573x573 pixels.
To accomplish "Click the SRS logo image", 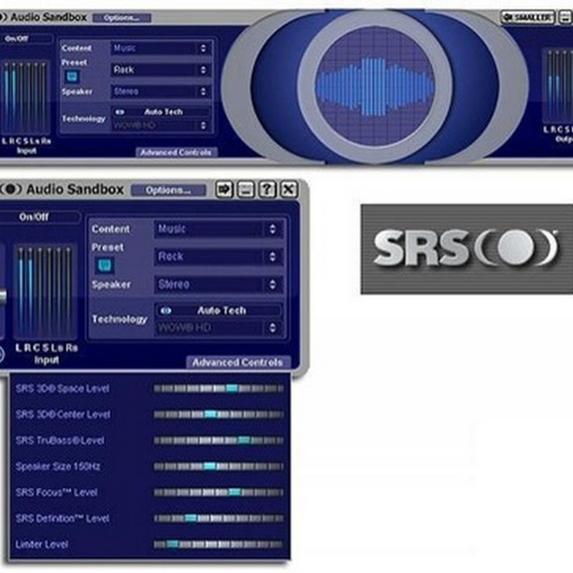I will pos(467,249).
